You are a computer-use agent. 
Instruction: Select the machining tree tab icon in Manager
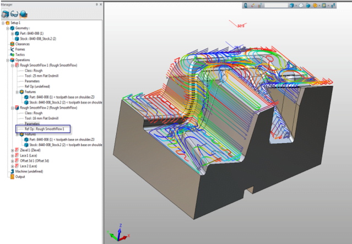[6, 14]
